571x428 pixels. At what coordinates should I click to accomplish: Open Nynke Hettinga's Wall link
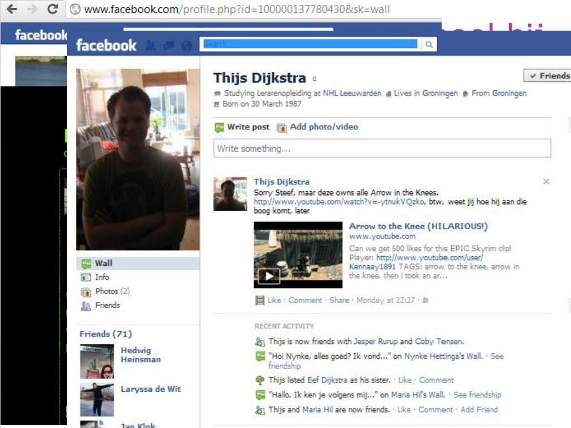click(443, 356)
